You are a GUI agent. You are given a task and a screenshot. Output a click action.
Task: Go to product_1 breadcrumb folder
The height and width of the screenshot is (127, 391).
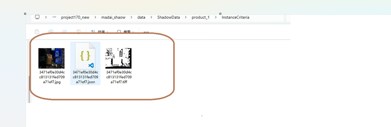tap(200, 17)
